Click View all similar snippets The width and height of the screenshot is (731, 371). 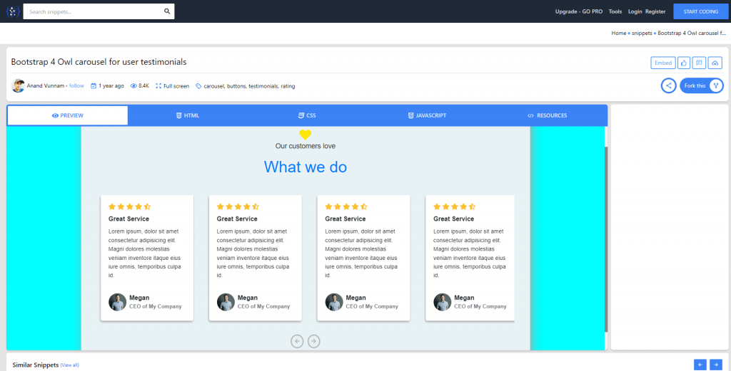point(69,365)
